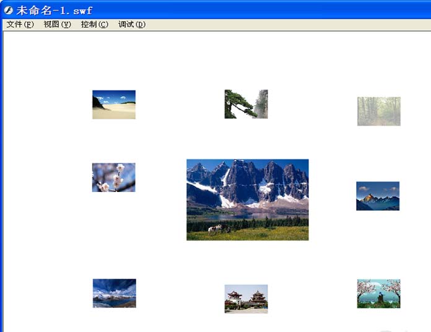Select the plum blossom flowers thumbnail
431x332 pixels.
(x=113, y=178)
